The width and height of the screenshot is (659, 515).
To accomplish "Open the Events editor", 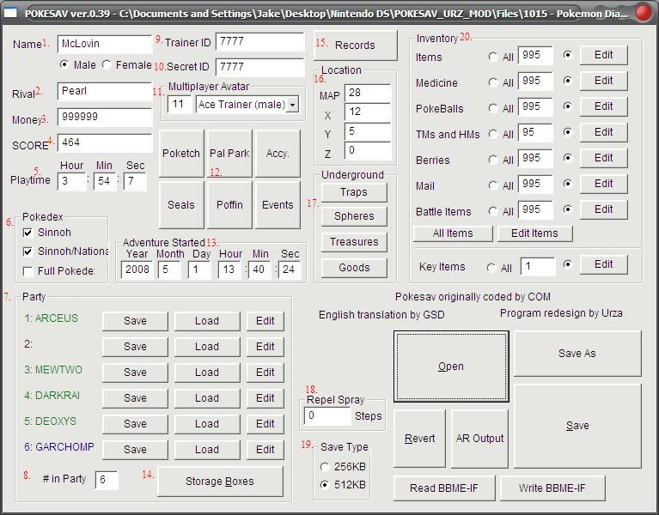I will pyautogui.click(x=278, y=205).
